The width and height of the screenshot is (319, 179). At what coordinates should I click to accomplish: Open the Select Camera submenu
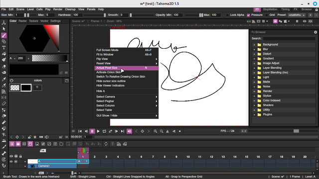126,96
